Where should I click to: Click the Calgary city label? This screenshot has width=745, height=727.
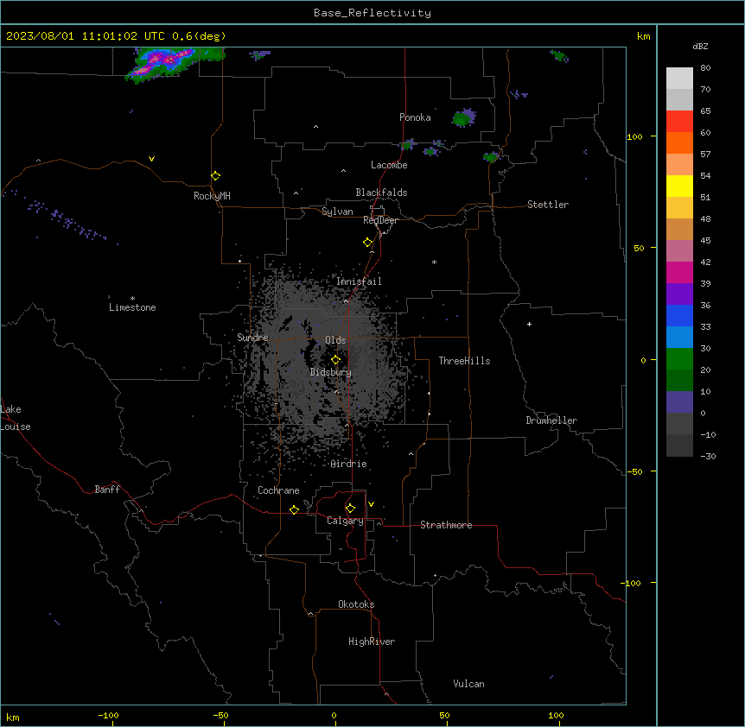tap(345, 521)
